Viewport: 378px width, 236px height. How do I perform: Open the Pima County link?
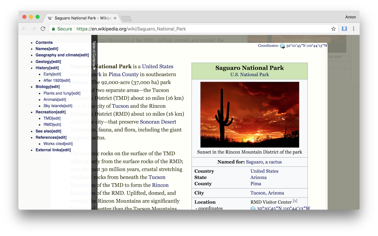(123, 74)
